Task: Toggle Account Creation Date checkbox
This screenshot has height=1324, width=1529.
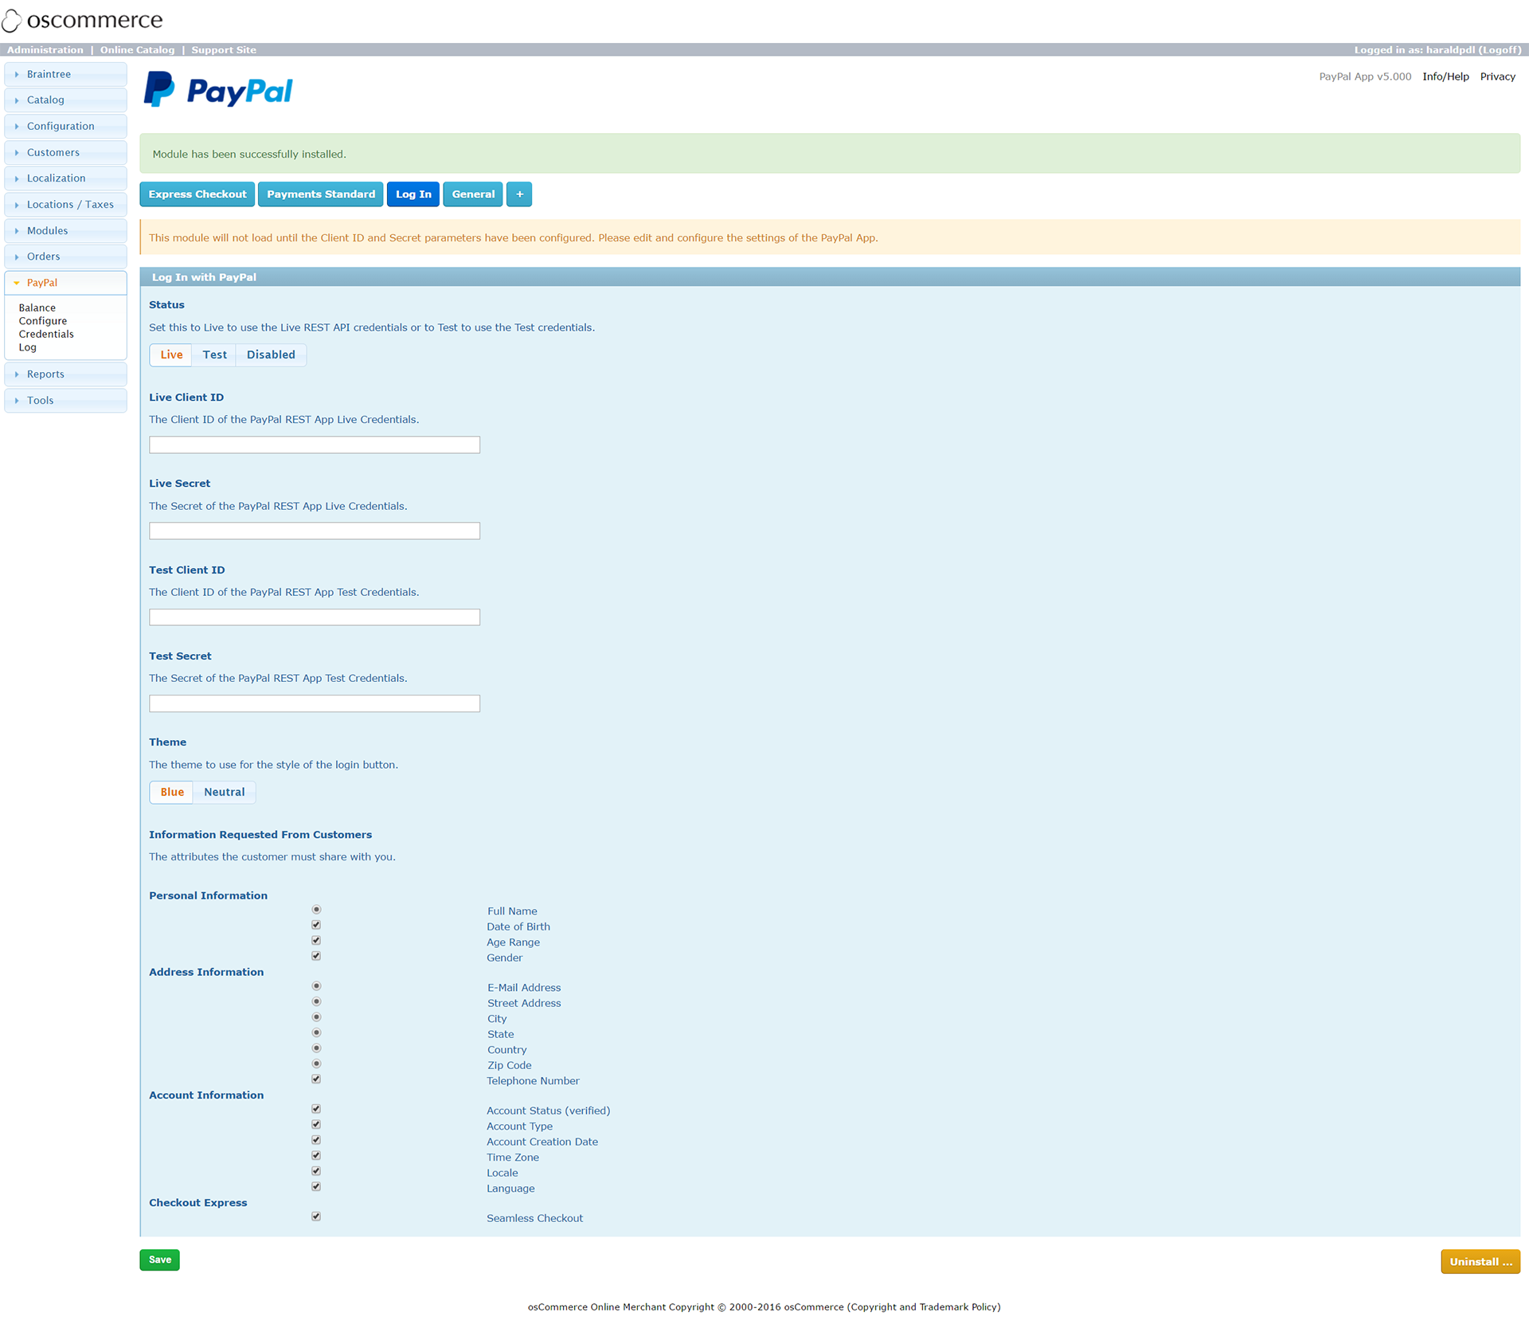Action: coord(316,1140)
